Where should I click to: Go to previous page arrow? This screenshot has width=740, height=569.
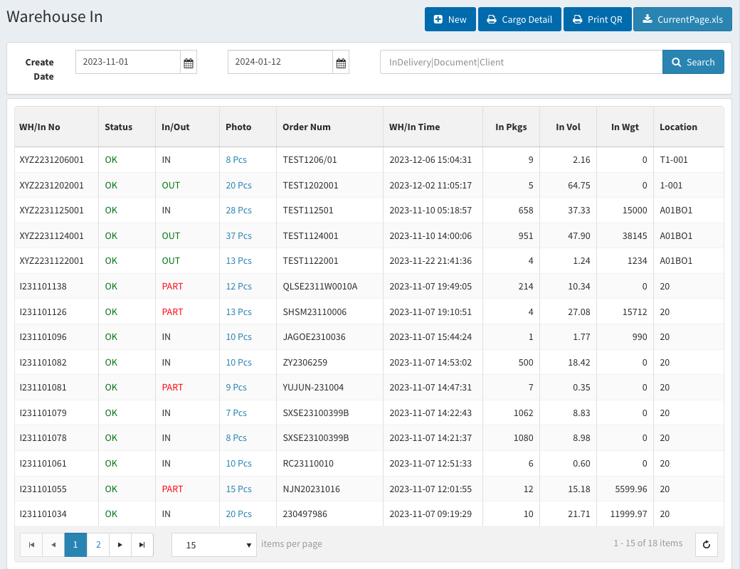click(53, 545)
